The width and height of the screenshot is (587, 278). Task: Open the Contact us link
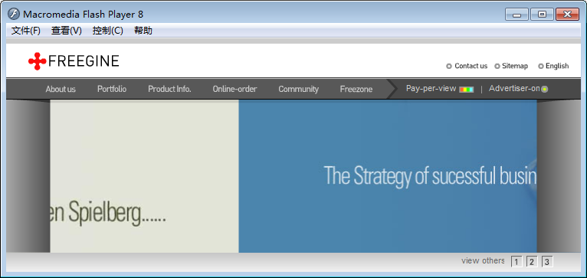(471, 66)
